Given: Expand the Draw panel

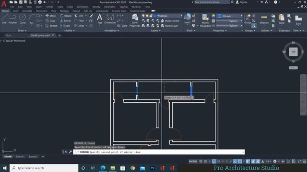Looking at the screenshot, I should pyautogui.click(x=22, y=31).
